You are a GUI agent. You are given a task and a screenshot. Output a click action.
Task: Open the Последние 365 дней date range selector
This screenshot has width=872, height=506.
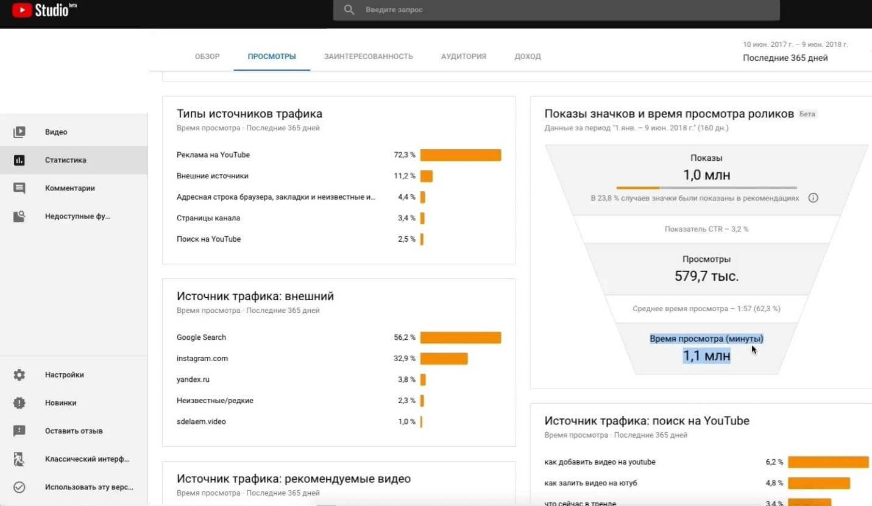click(x=785, y=58)
